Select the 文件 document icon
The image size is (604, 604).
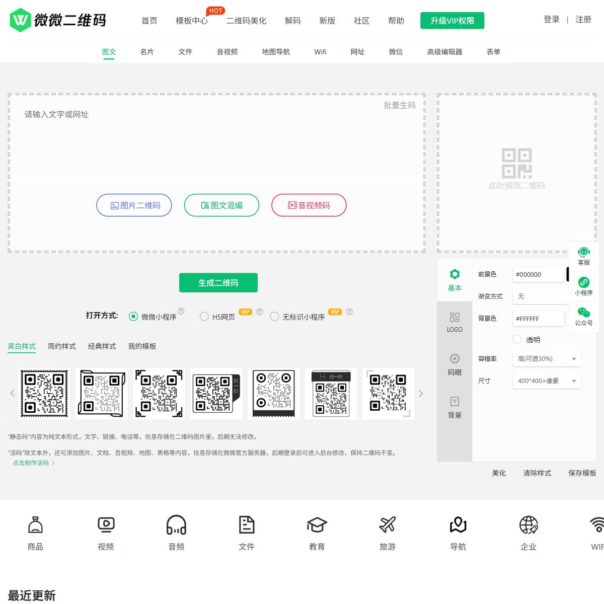pos(247,525)
